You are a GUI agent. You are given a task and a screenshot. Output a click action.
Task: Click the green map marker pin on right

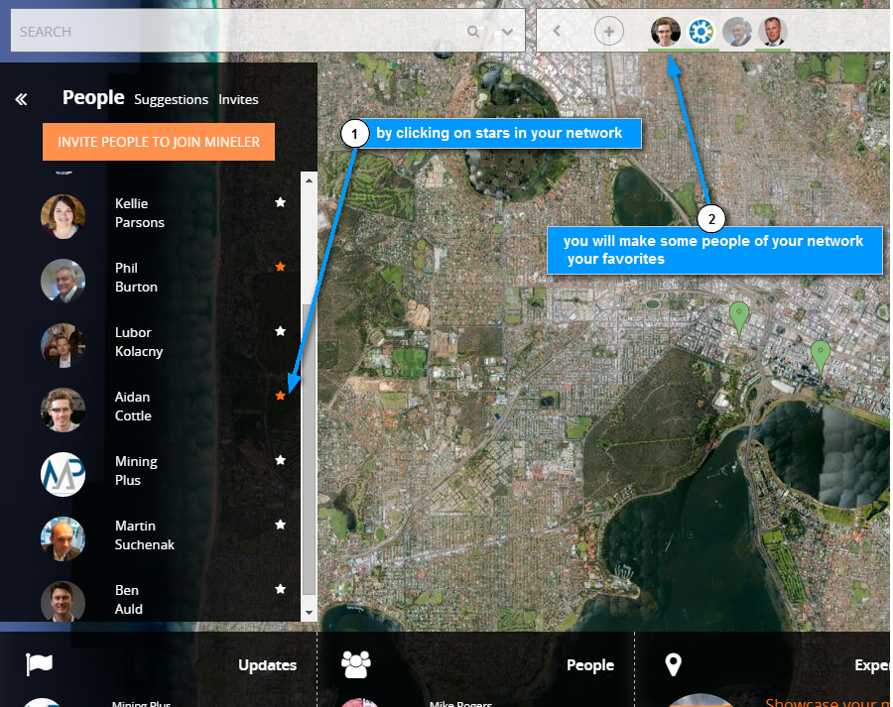coord(819,352)
